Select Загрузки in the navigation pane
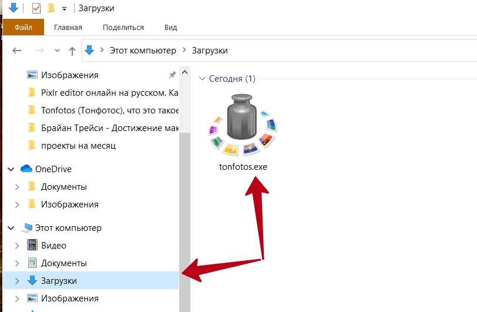Viewport: 477px width, 312px height. [59, 281]
